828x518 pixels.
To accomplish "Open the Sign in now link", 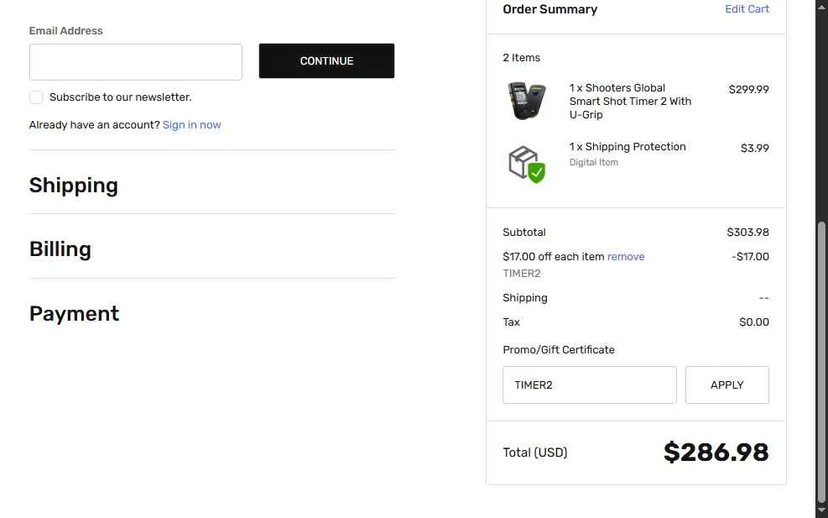I will point(191,125).
